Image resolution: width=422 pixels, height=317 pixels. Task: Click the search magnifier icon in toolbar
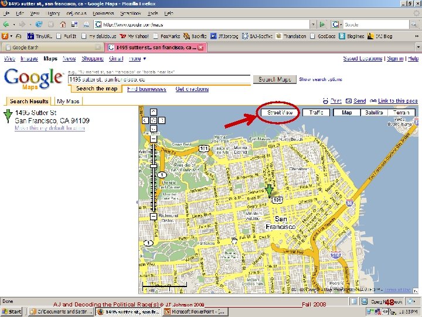(x=414, y=25)
